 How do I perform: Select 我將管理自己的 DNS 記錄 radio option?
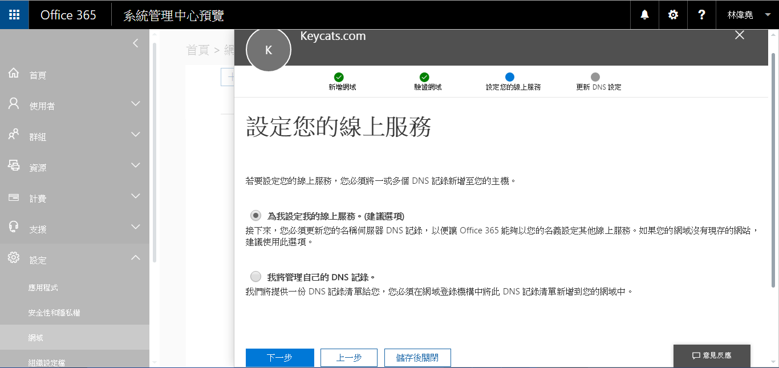[255, 277]
